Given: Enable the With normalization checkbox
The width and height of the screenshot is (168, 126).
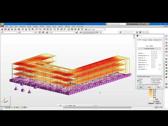Looking at the screenshot, I should tap(152, 79).
